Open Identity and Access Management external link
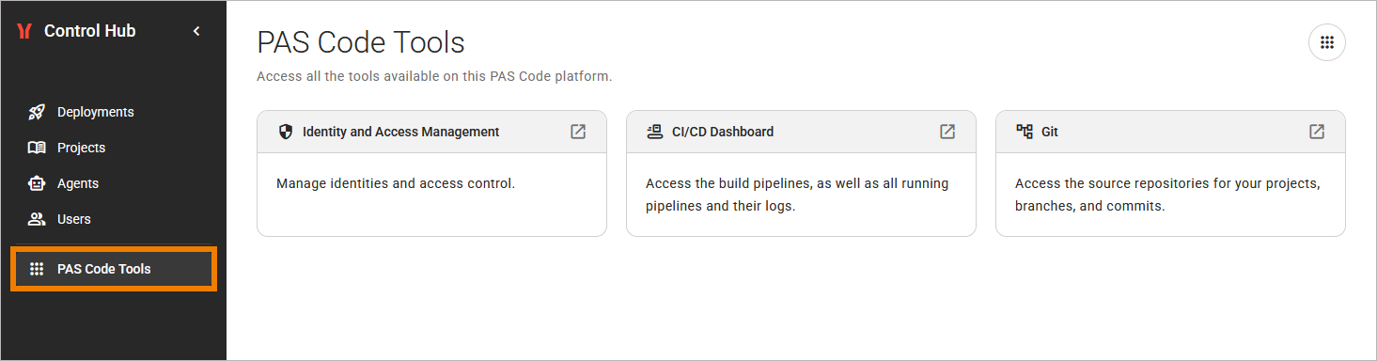This screenshot has height=361, width=1377. click(578, 132)
